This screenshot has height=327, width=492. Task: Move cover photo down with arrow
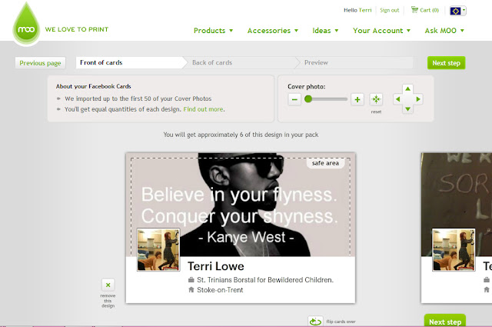click(407, 109)
